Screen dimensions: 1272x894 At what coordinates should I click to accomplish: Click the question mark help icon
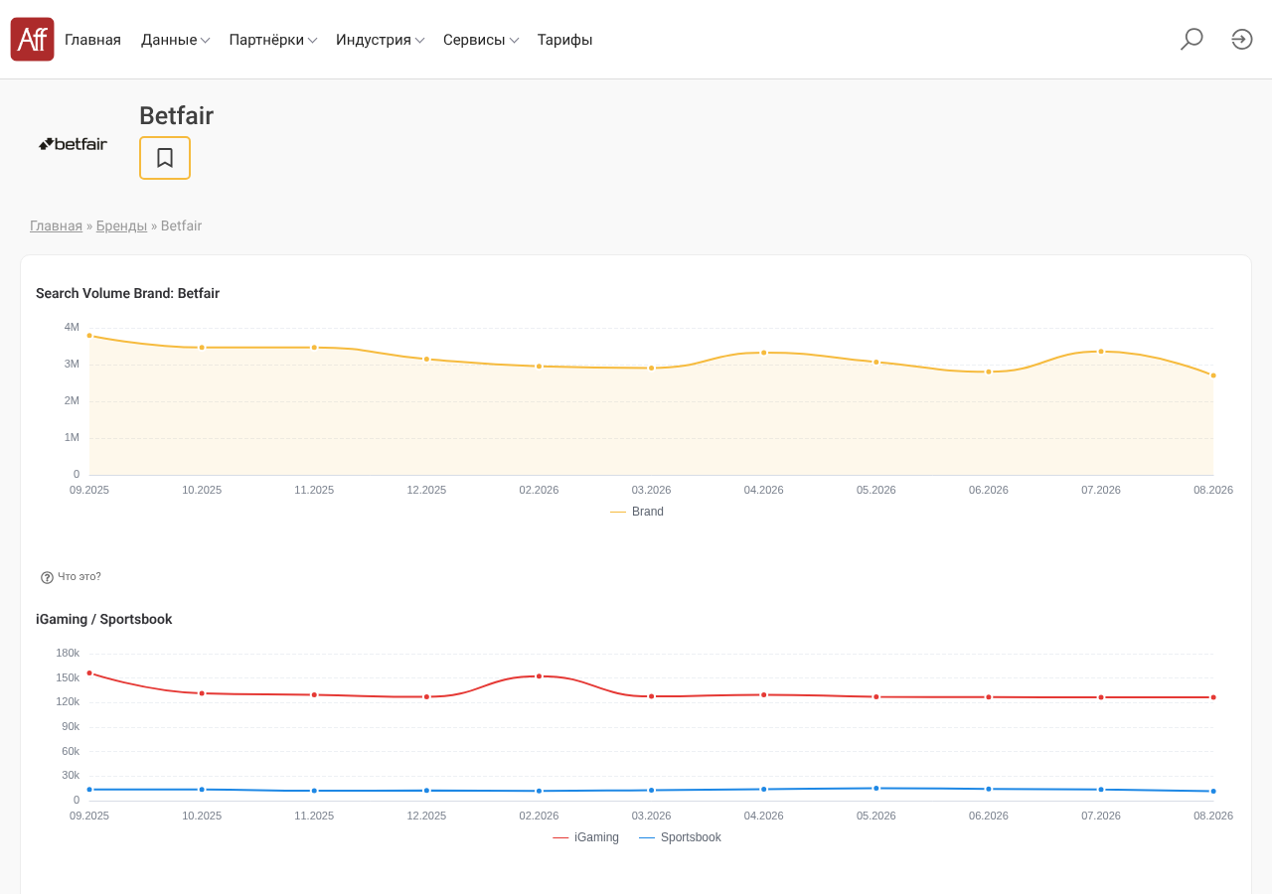click(47, 577)
